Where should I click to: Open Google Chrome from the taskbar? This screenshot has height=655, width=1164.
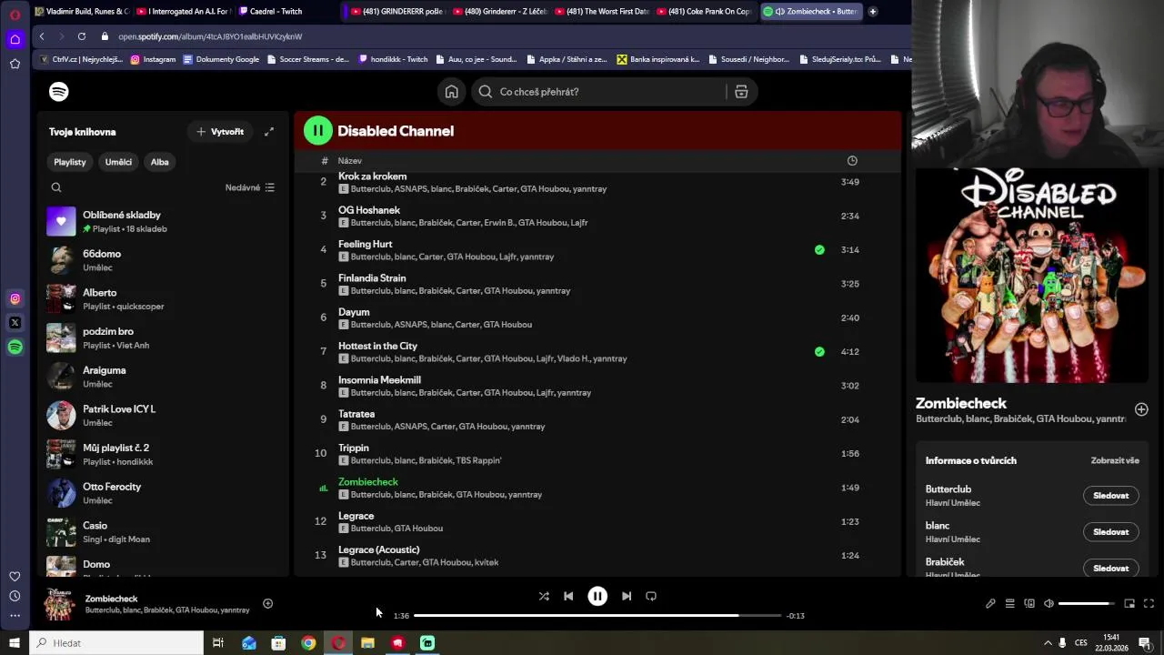tap(308, 643)
